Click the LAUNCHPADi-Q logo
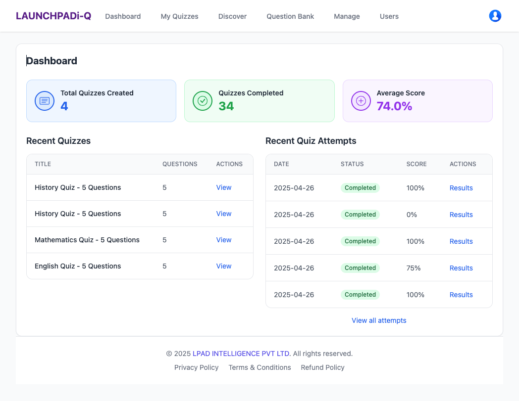 coord(53,16)
